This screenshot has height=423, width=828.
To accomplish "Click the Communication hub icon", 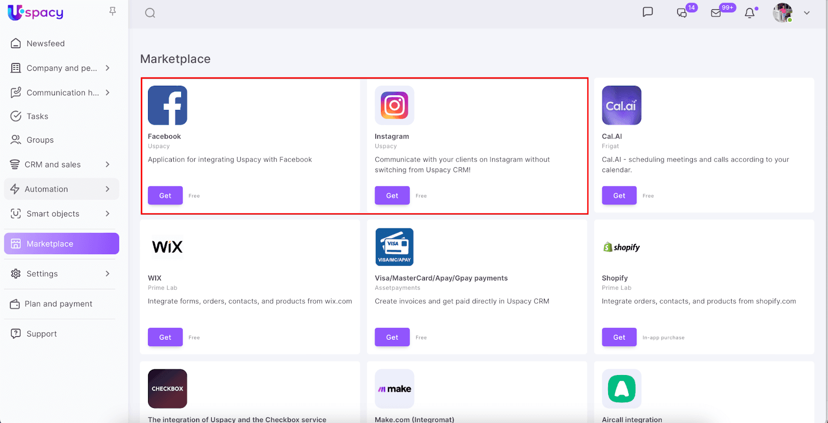I will (16, 92).
